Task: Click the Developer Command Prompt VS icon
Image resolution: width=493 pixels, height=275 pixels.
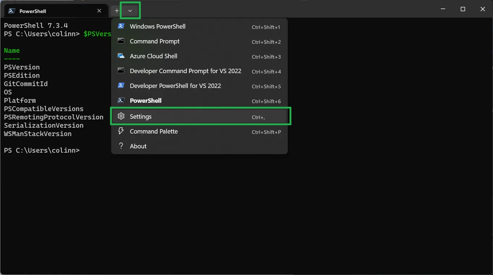Action: [121, 71]
